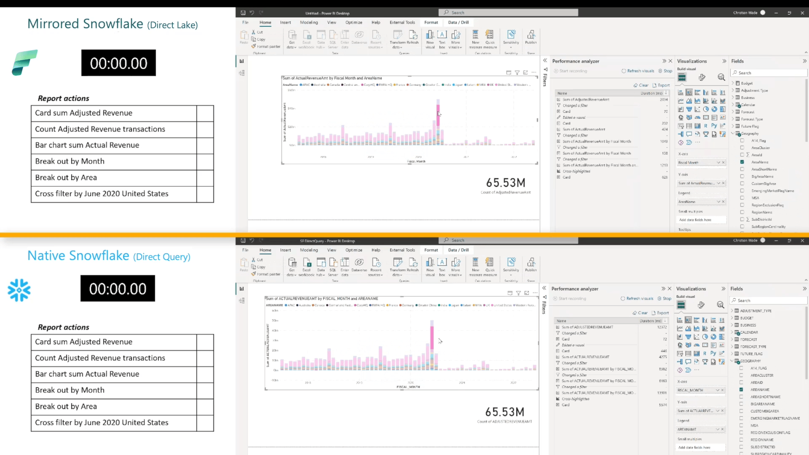Select funnel chart visual in bottom Visualizations pane

click(688, 337)
